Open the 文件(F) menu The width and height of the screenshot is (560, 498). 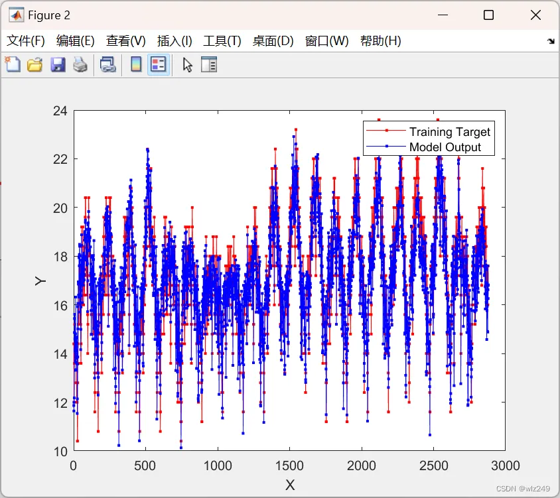pyautogui.click(x=26, y=41)
